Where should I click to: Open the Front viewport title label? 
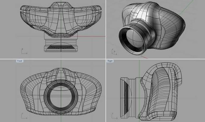[x=20, y=61]
